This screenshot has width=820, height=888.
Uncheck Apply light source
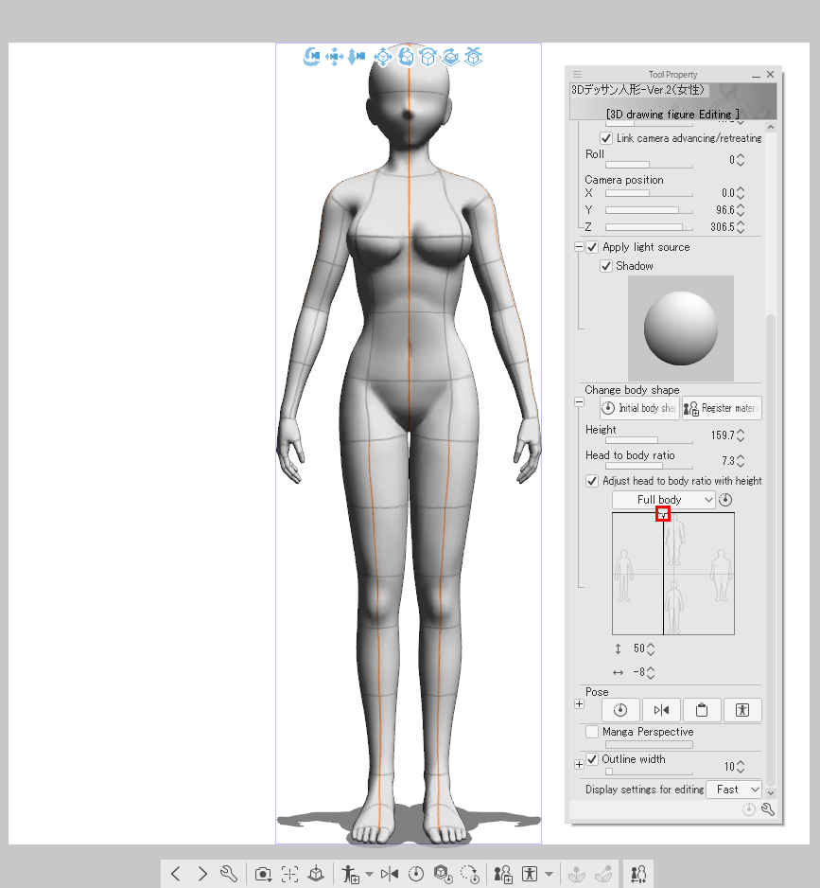[x=593, y=247]
